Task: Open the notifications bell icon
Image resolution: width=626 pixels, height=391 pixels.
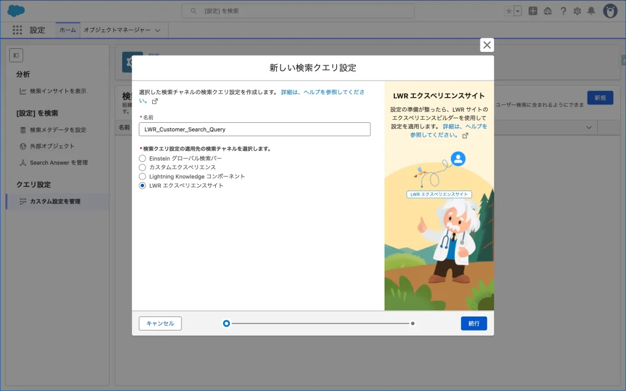Action: pos(591,11)
